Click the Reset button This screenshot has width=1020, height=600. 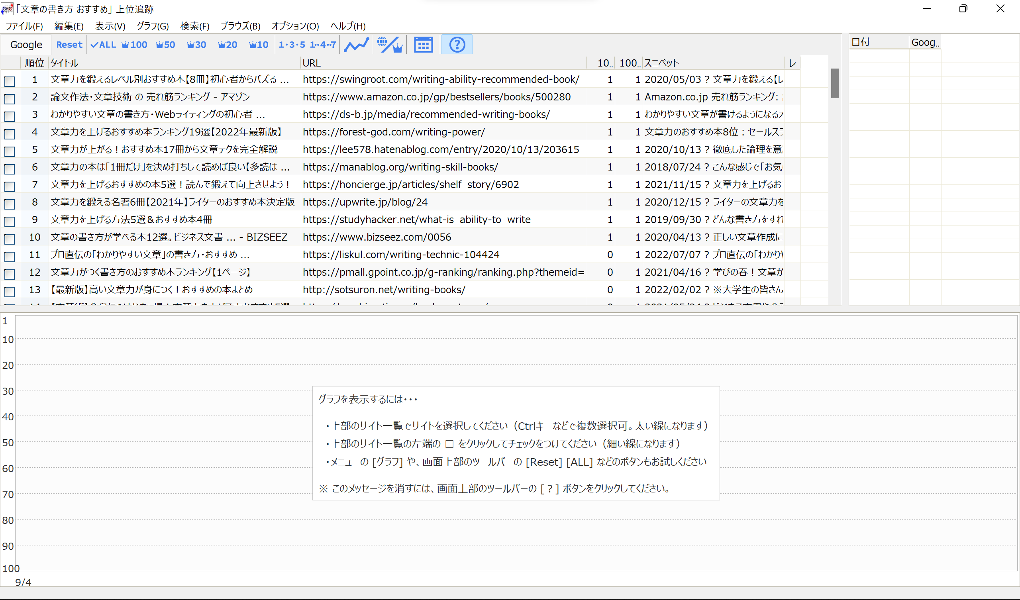(x=69, y=45)
